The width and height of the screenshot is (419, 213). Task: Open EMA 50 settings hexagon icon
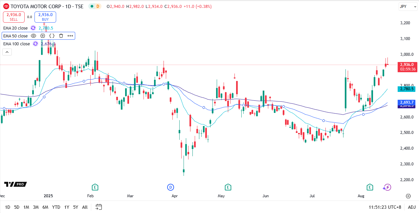[43, 36]
